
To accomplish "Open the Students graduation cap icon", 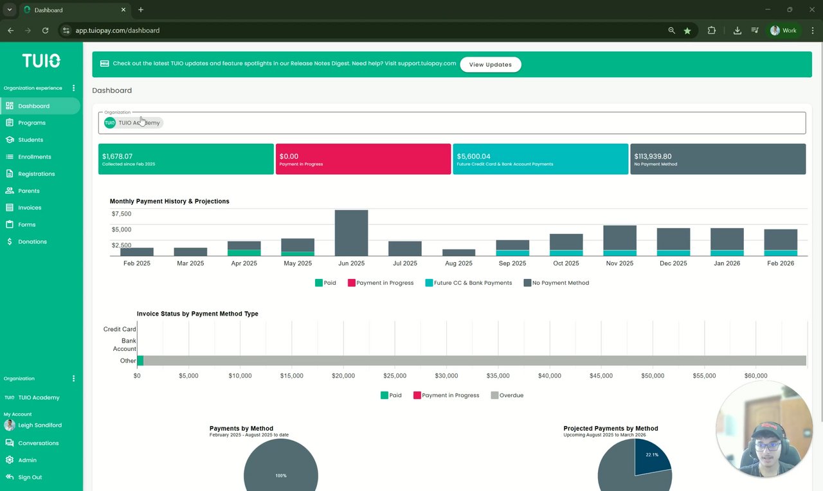I will 10,139.
